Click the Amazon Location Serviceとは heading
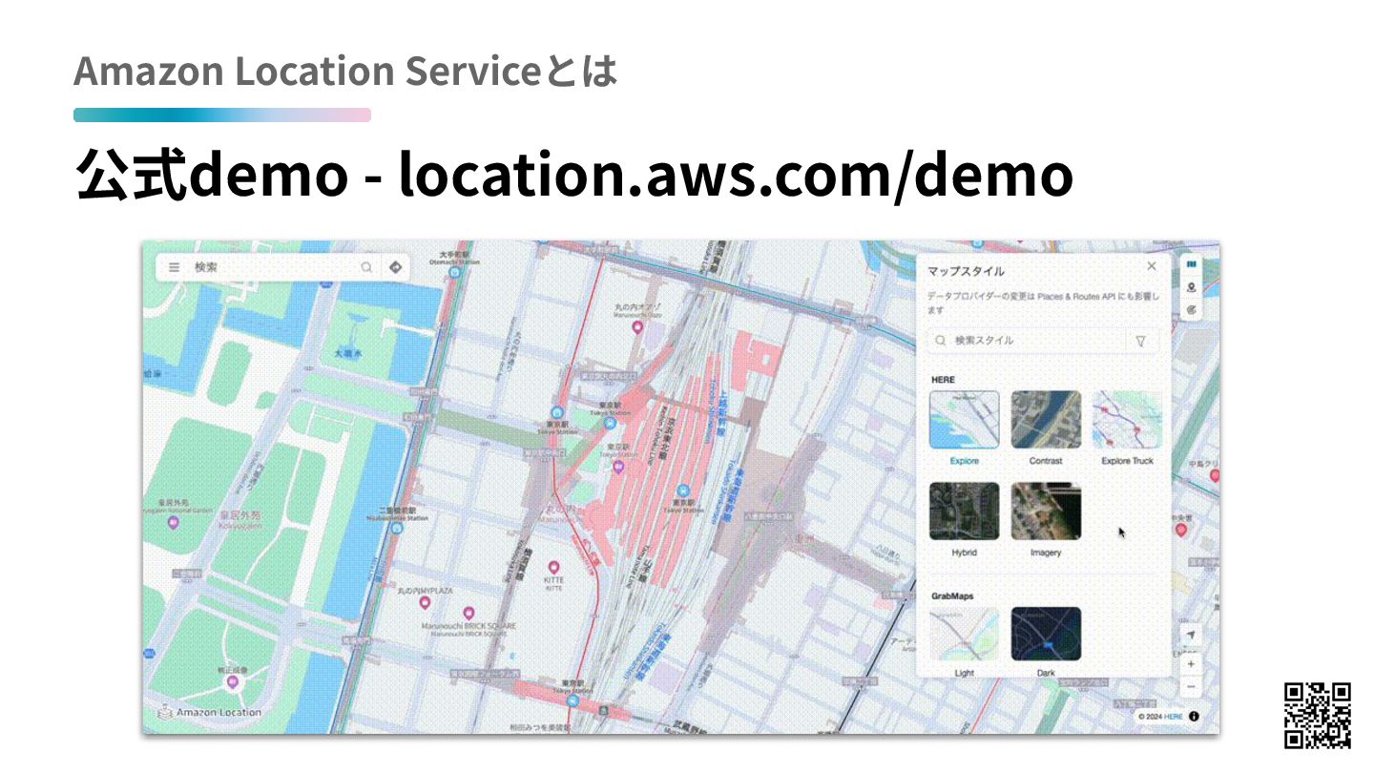The width and height of the screenshot is (1374, 773). [x=345, y=72]
